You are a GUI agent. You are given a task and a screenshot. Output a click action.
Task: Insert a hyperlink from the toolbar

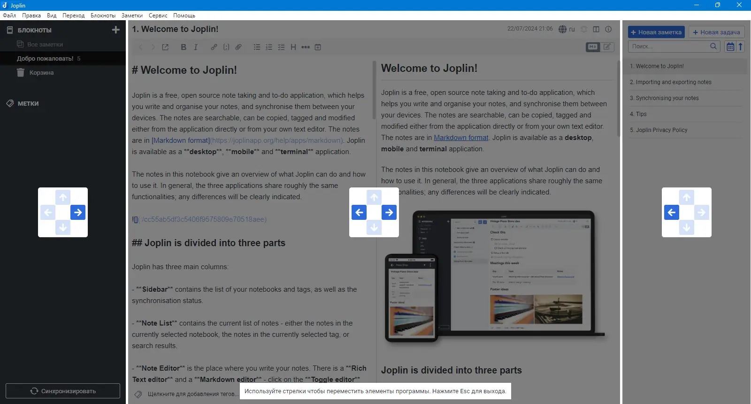click(x=214, y=47)
